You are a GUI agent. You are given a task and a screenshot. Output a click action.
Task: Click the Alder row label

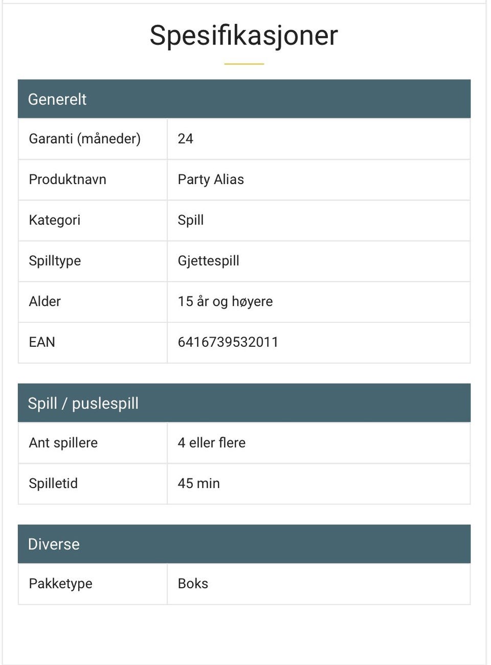45,301
